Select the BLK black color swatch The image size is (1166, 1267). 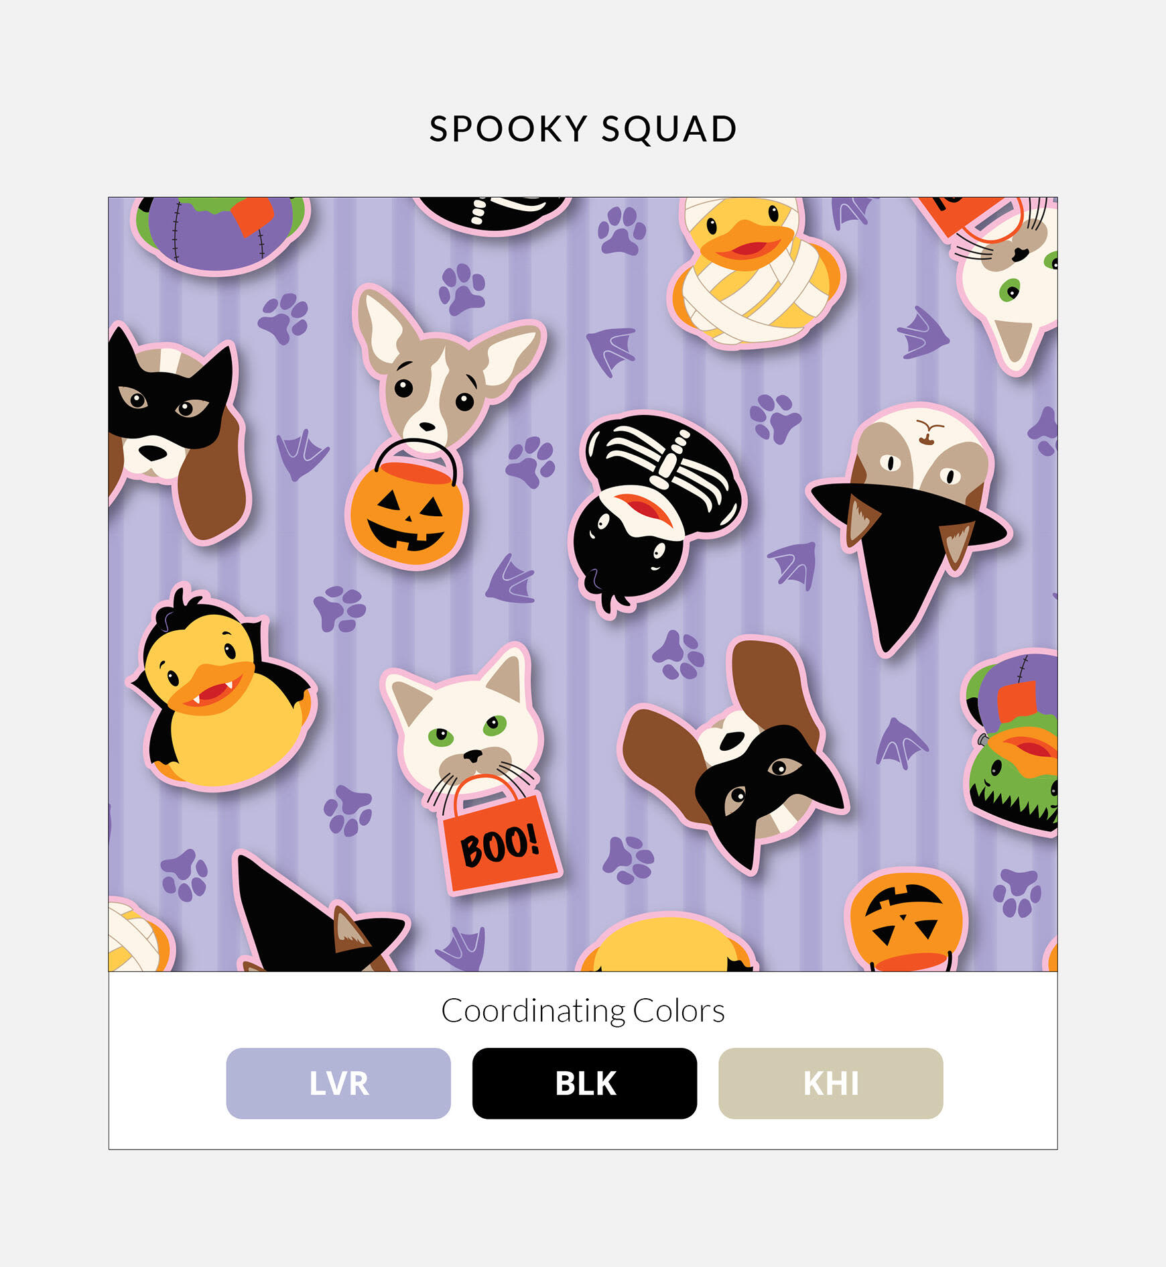click(x=584, y=1083)
